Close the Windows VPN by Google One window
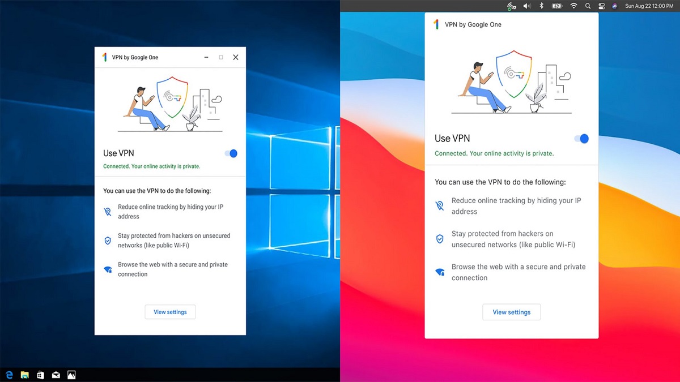Viewport: 680px width, 382px height. 236,57
